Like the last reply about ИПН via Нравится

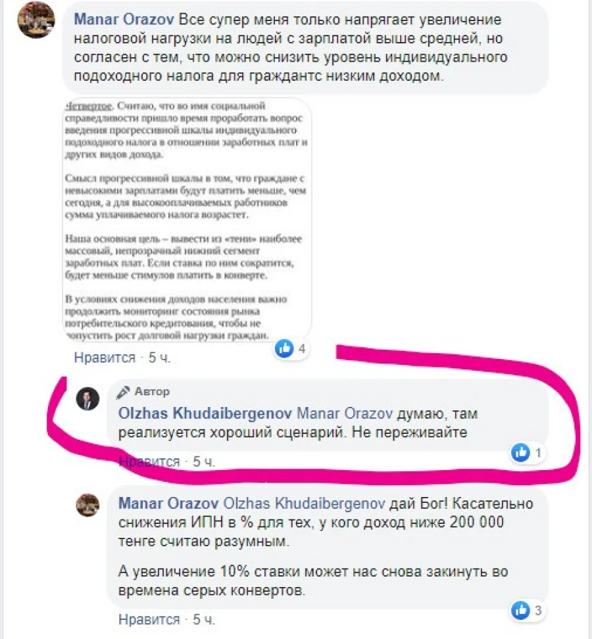[149, 619]
